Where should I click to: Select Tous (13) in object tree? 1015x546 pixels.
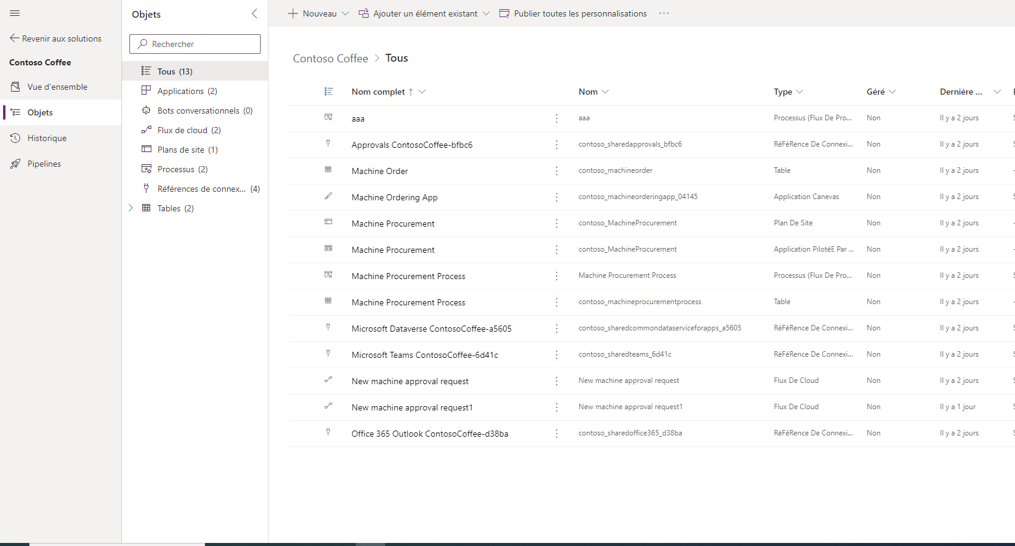195,71
